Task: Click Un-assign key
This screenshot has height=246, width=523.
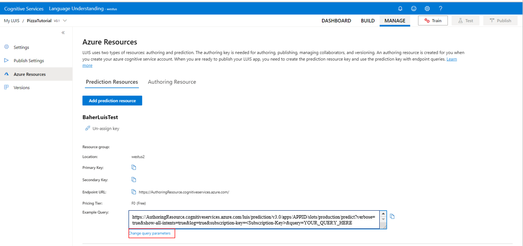Action: 106,128
